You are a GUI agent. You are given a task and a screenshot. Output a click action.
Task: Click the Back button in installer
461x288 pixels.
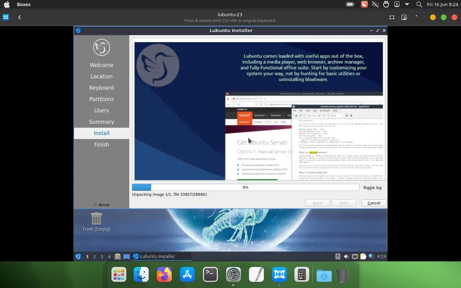pos(318,203)
